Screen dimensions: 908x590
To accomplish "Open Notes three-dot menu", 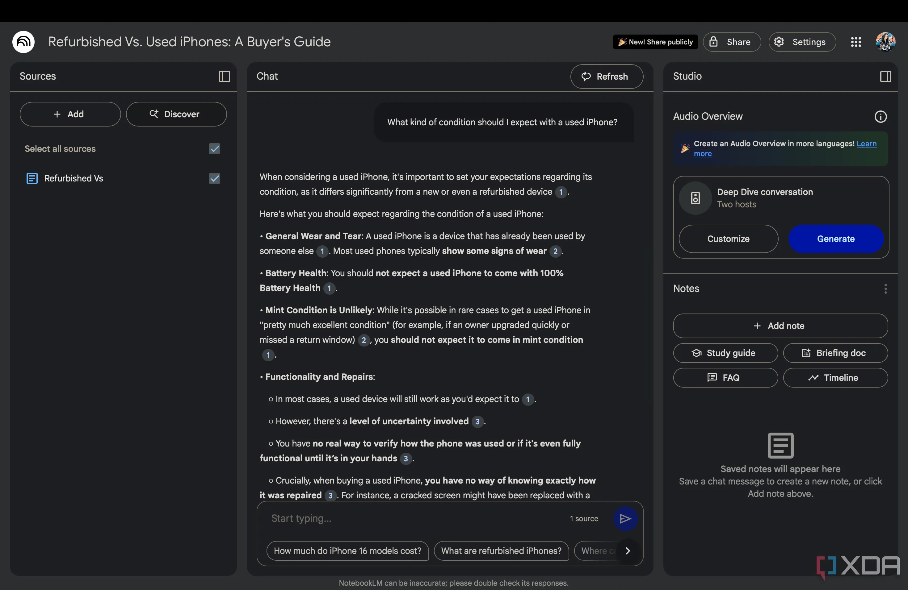I will coord(885,289).
